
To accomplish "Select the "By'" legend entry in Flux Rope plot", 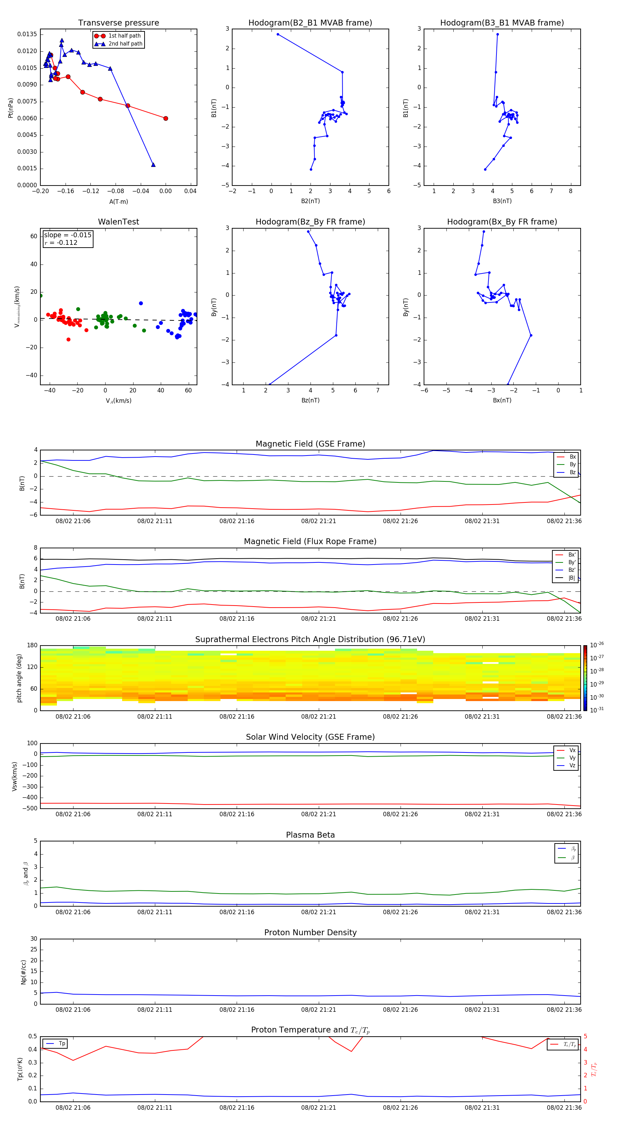I will pyautogui.click(x=566, y=562).
